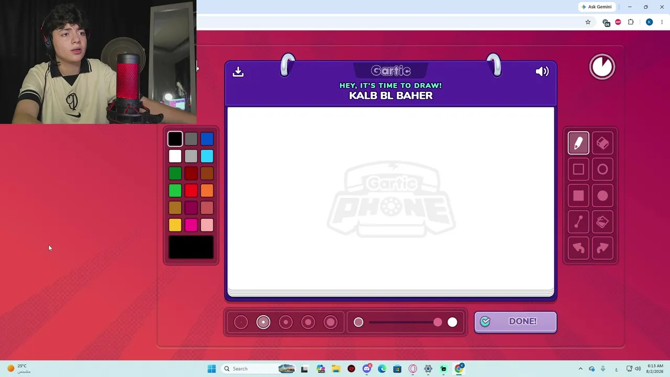The image size is (670, 377).
Task: Select the dark red color swatch
Action: click(191, 173)
